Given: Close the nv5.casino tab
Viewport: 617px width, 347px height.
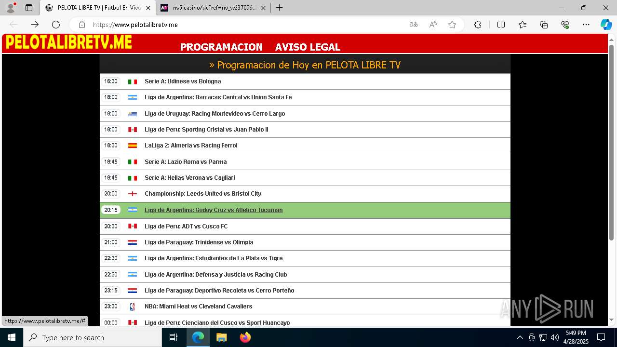Looking at the screenshot, I should coord(263,8).
